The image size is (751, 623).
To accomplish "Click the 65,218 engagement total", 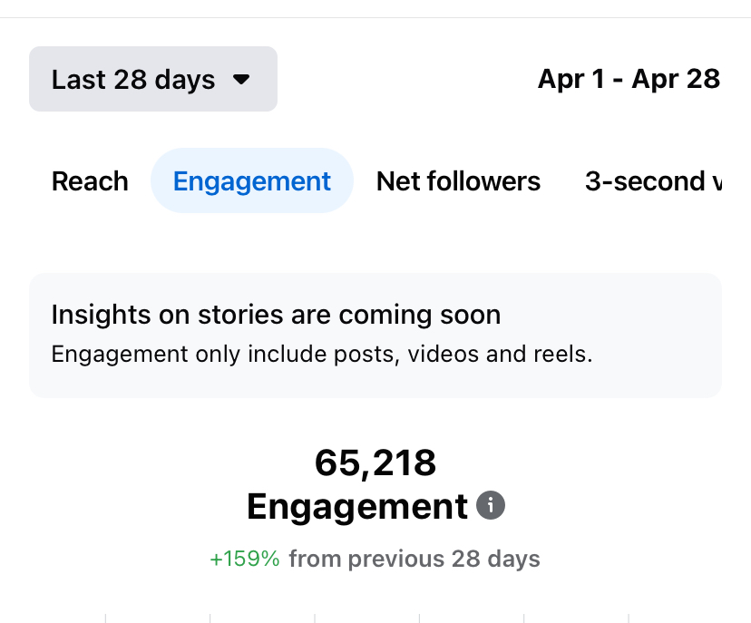I will tap(375, 462).
